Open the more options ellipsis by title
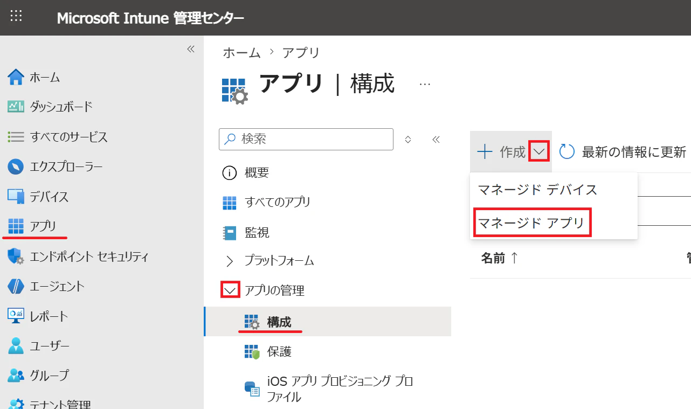 click(425, 85)
